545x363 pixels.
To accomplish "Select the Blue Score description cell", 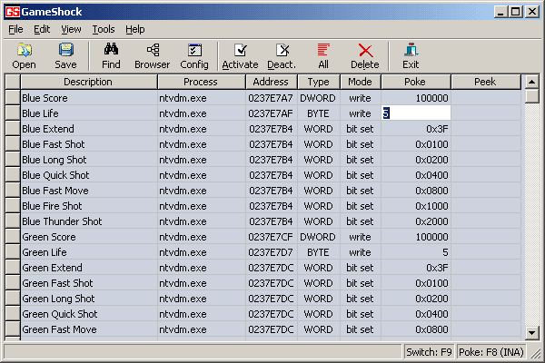I will [89, 98].
